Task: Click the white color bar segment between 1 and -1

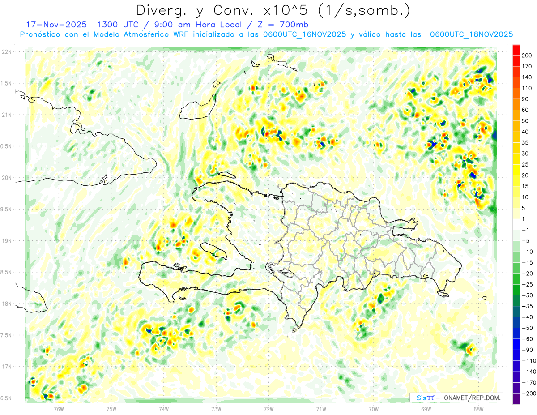Action: pos(516,224)
